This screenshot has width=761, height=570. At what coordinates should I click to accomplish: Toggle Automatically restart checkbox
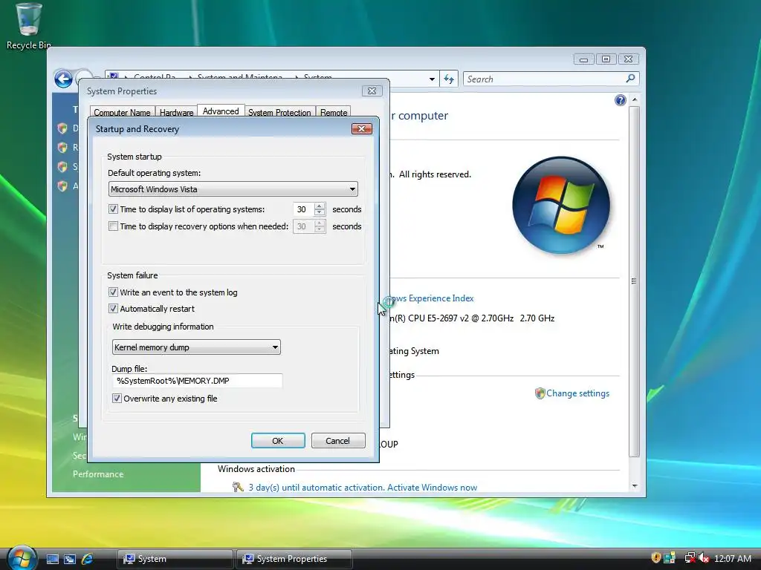click(x=113, y=308)
